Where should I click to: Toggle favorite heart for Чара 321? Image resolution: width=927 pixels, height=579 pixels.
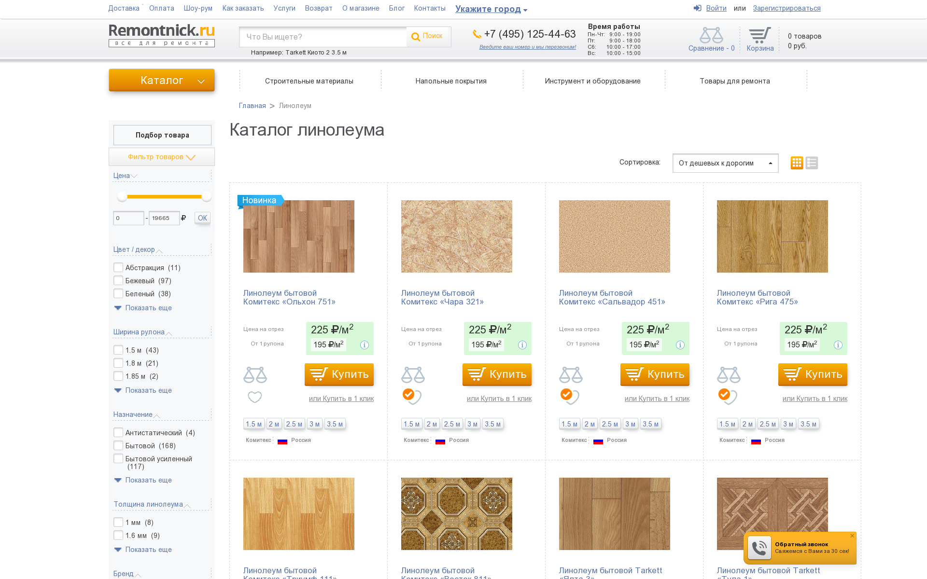[x=412, y=396]
